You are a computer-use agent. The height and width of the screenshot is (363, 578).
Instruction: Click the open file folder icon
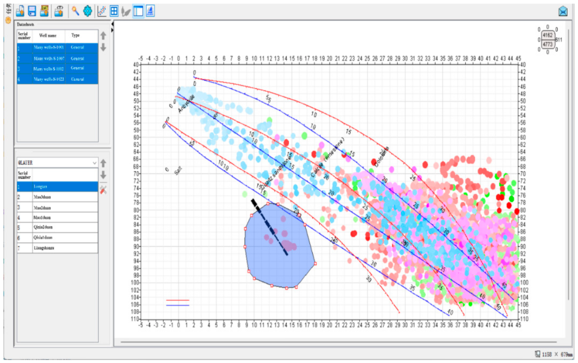pyautogui.click(x=20, y=11)
